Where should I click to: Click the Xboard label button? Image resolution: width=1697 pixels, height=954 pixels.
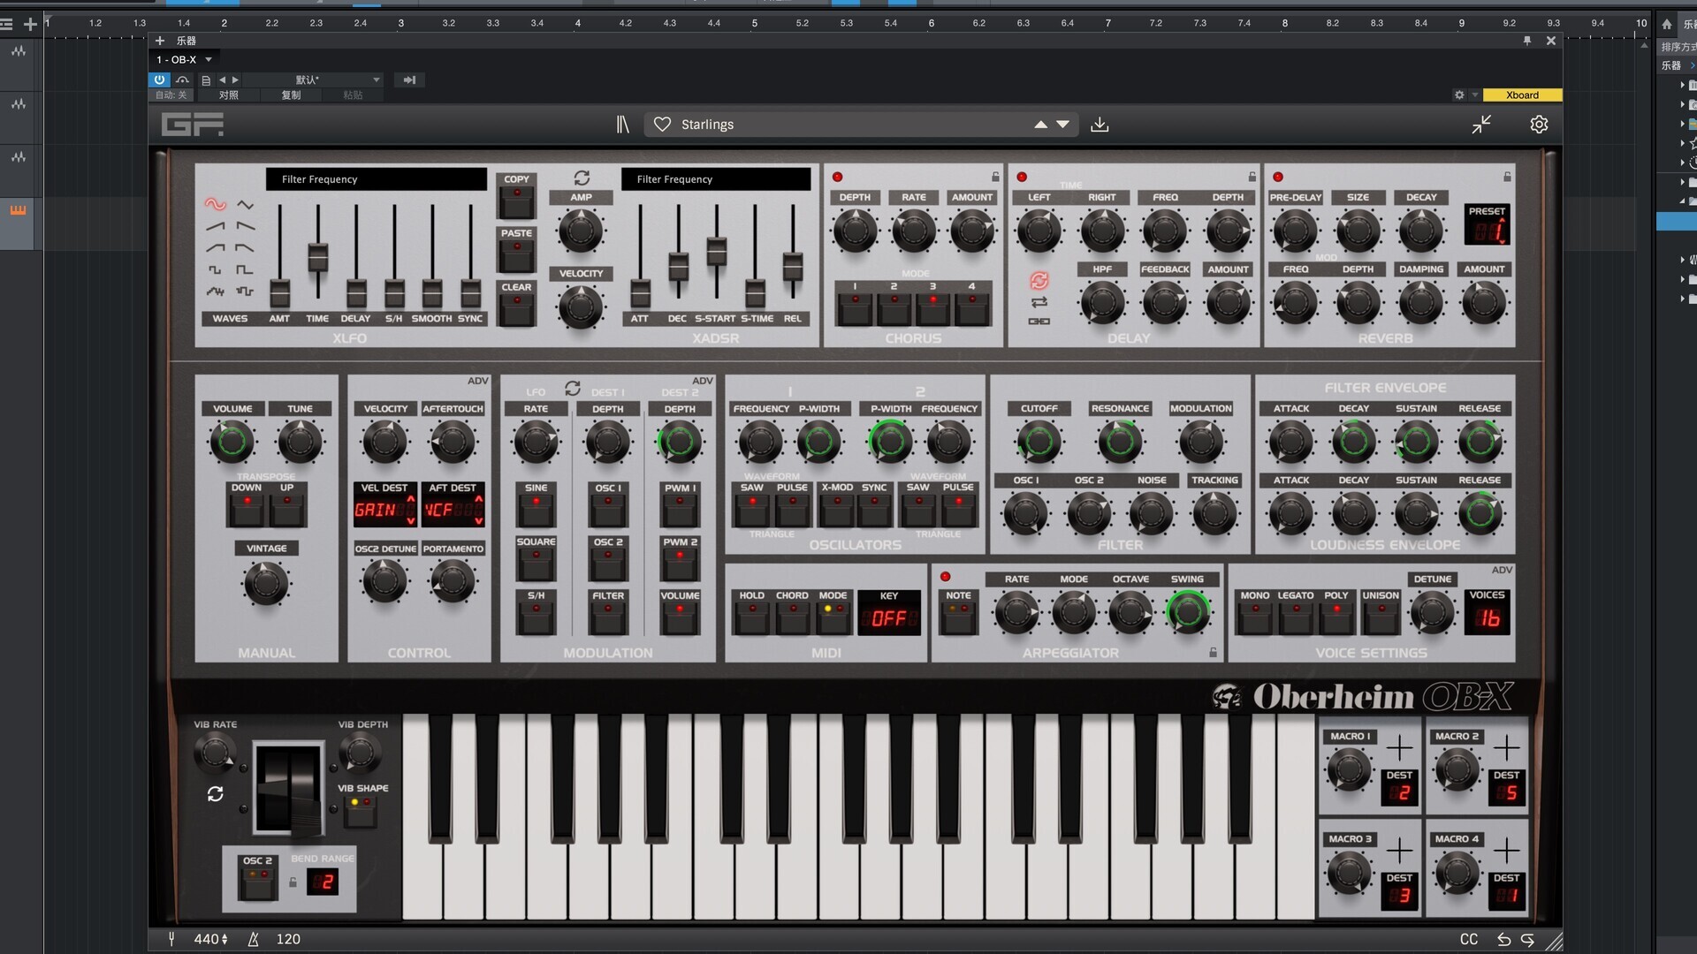point(1522,95)
